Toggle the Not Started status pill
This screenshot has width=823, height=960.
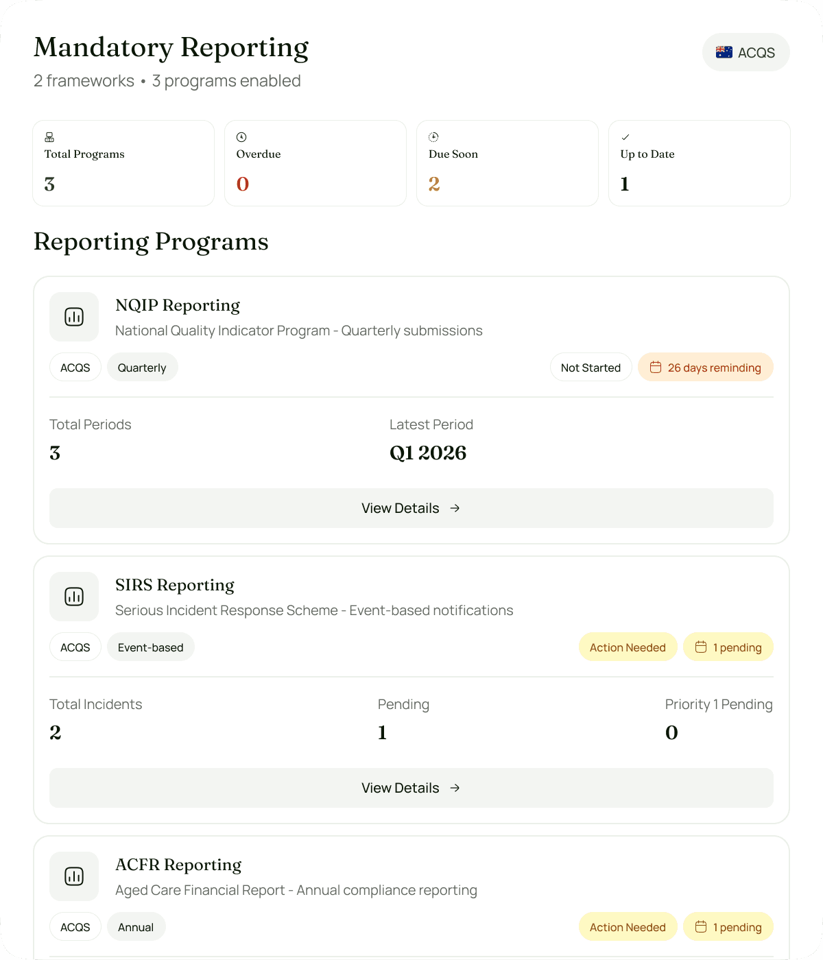(x=591, y=367)
